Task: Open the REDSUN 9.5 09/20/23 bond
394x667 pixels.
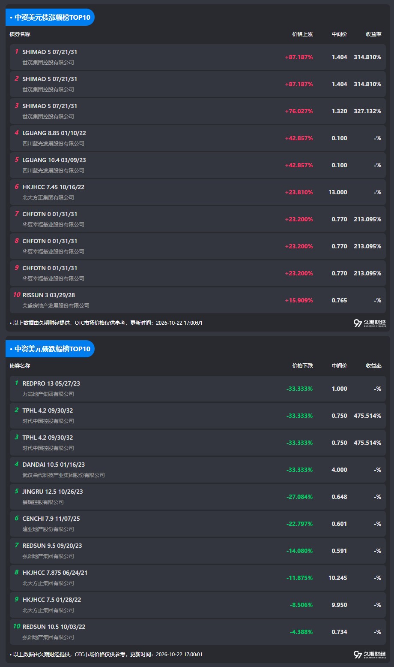Action: 198,551
